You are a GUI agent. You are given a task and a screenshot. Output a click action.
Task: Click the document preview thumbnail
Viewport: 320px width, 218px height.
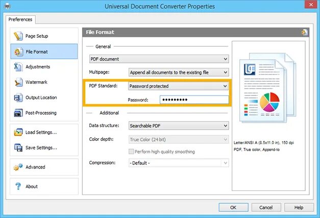tap(268, 88)
